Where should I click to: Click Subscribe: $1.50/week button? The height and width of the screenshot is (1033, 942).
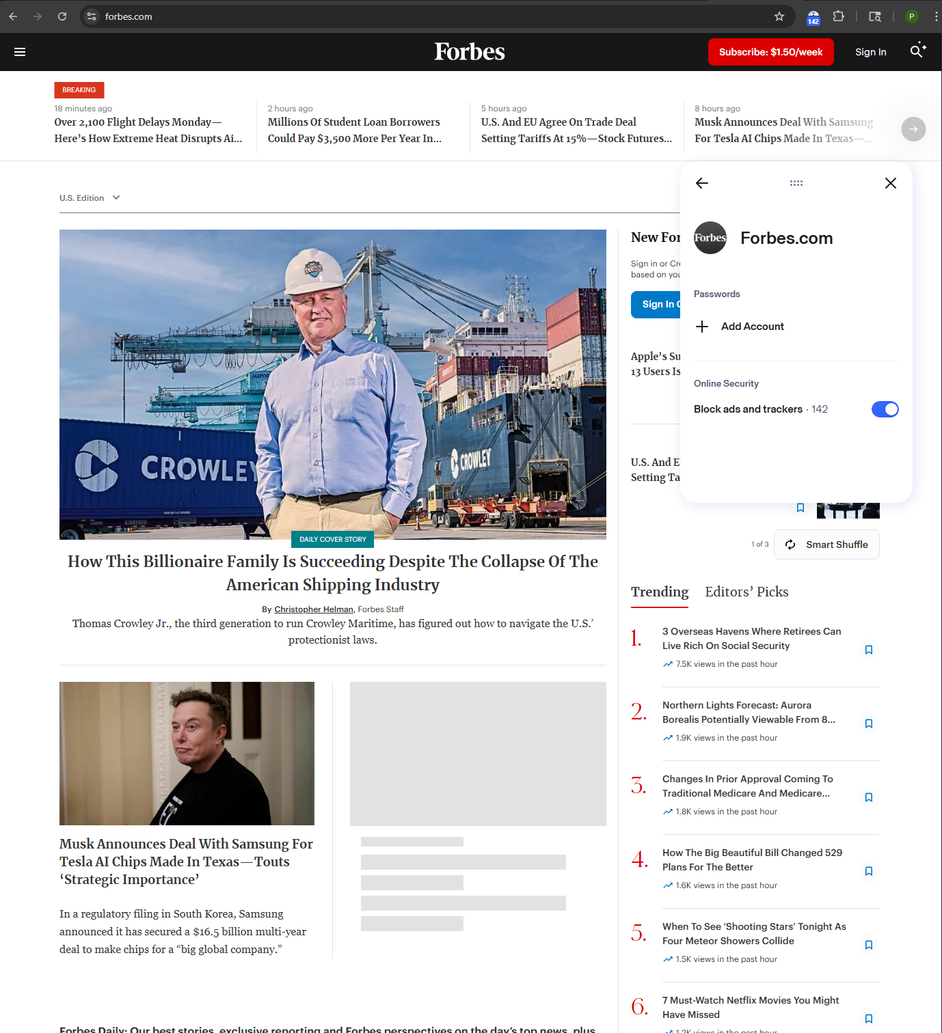click(771, 52)
